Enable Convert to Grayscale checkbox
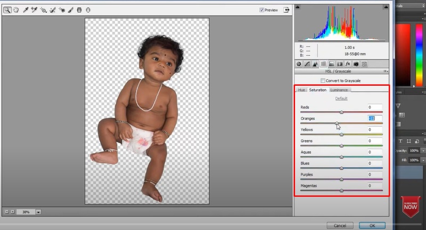 pyautogui.click(x=323, y=80)
